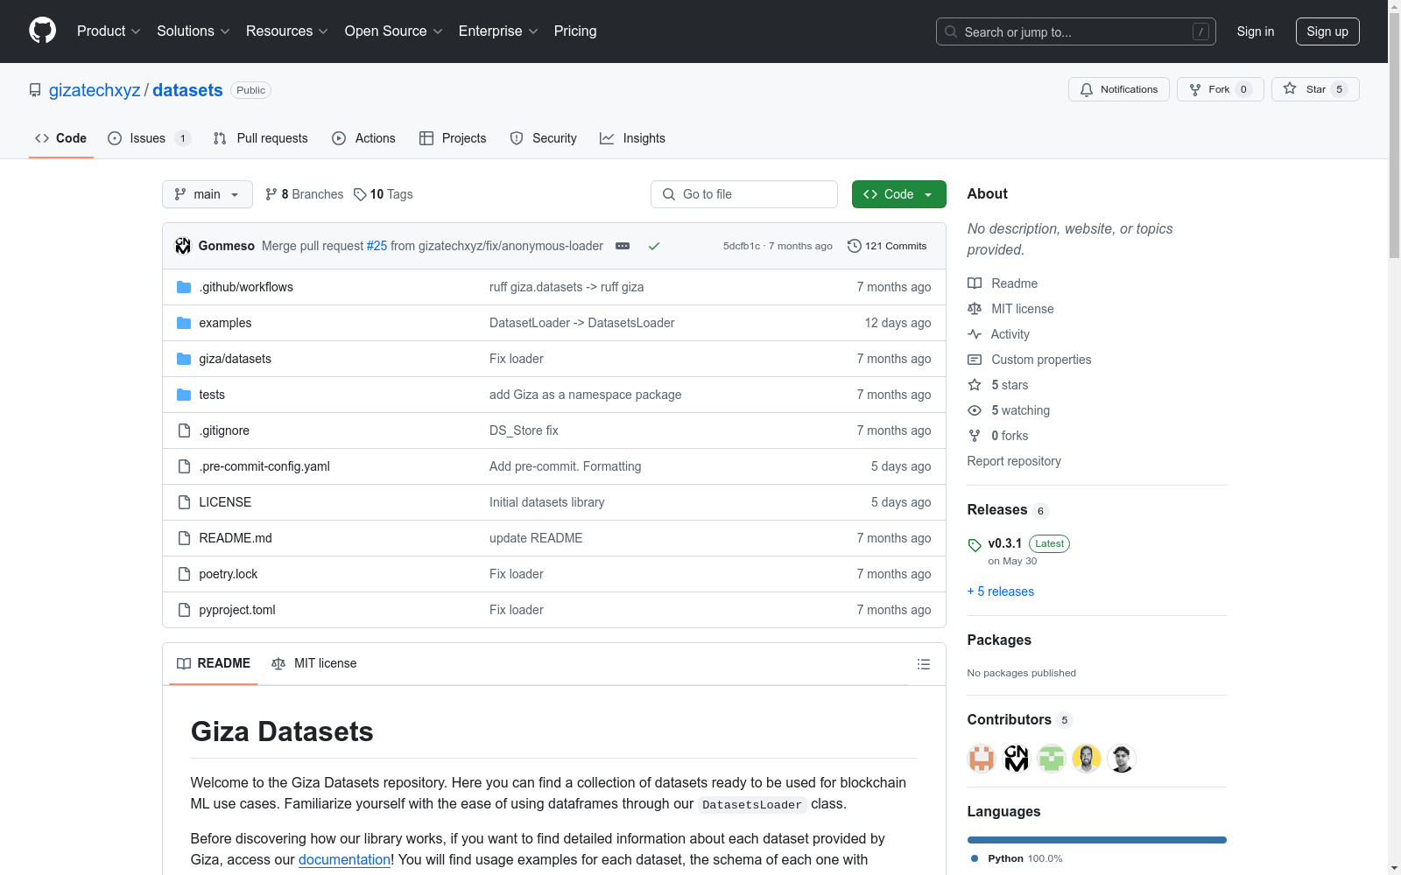Screen dimensions: 1401x875
Task: Click the Python language bar
Action: click(1097, 840)
